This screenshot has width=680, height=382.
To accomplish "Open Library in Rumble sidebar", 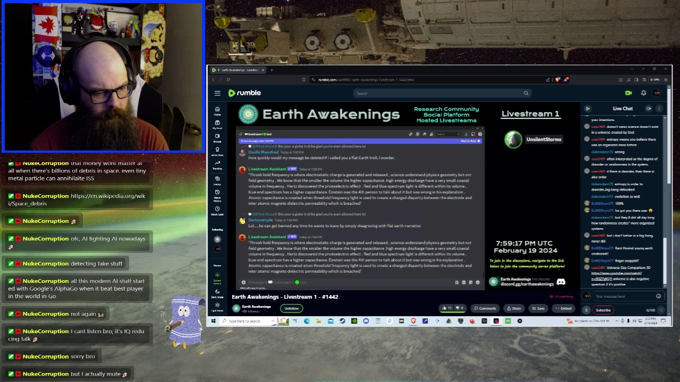I will 217,180.
